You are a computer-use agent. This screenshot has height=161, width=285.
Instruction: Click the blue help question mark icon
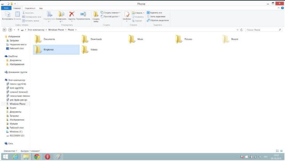click(x=282, y=8)
